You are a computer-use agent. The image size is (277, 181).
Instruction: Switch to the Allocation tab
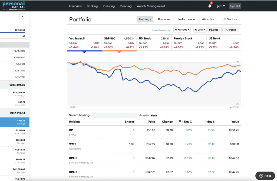[x=209, y=19]
